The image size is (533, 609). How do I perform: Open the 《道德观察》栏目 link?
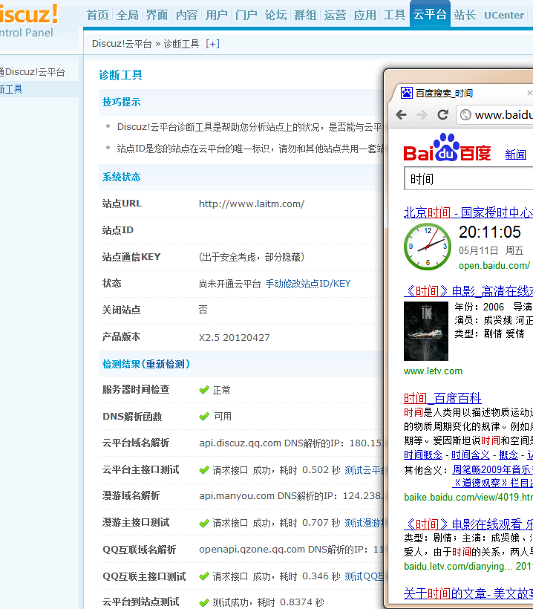pyautogui.click(x=493, y=483)
